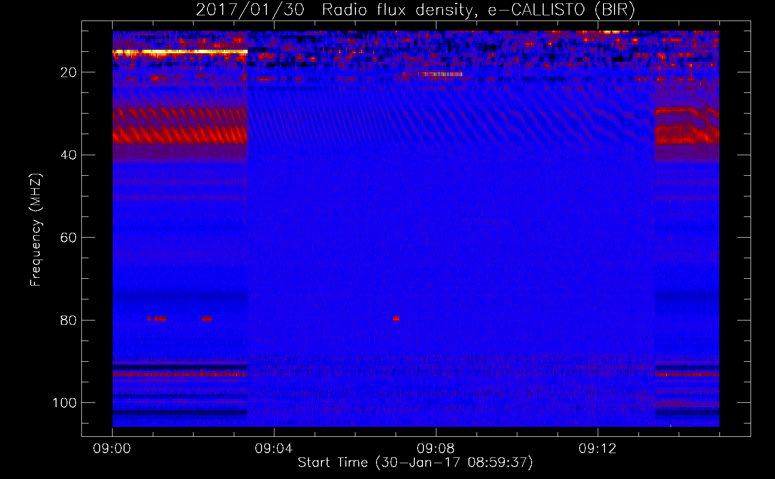Click the '09:00' time tick label
Image resolution: width=775 pixels, height=479 pixels.
tap(112, 449)
